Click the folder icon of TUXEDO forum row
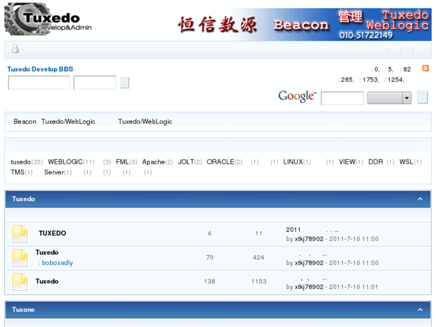The height and width of the screenshot is (327, 436). 20,234
